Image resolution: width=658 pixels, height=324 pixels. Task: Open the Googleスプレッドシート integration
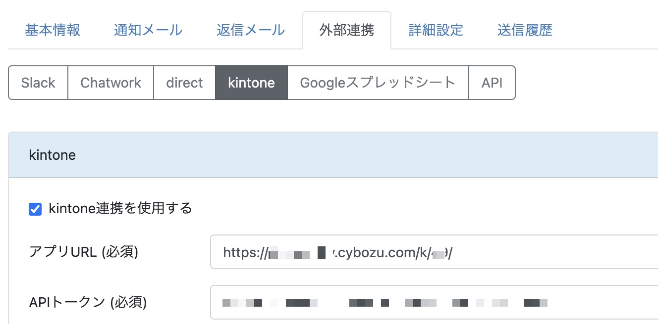click(x=378, y=83)
